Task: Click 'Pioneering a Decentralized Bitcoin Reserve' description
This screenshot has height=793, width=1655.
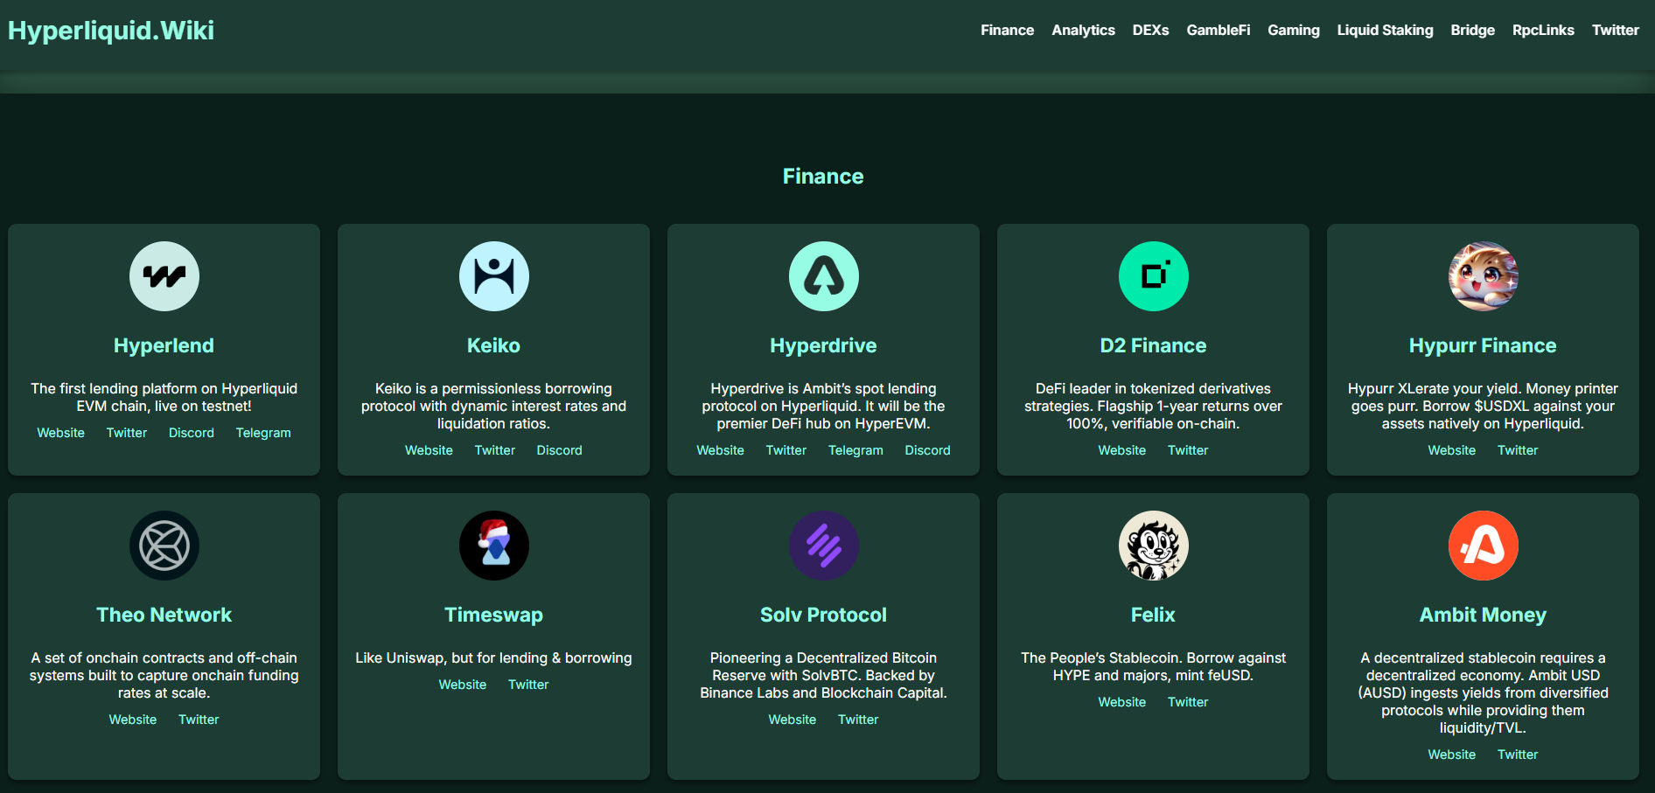Action: tap(823, 675)
